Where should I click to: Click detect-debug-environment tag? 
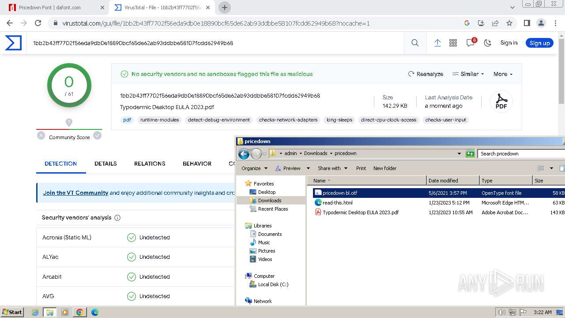[219, 120]
